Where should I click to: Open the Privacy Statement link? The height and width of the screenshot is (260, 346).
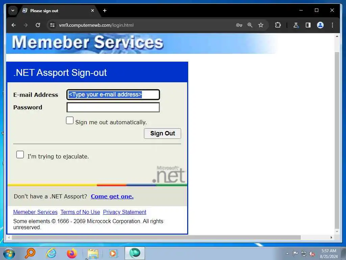(x=124, y=212)
